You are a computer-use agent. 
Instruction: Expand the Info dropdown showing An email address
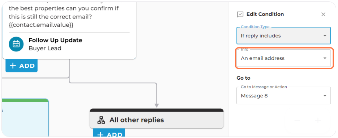click(x=283, y=58)
